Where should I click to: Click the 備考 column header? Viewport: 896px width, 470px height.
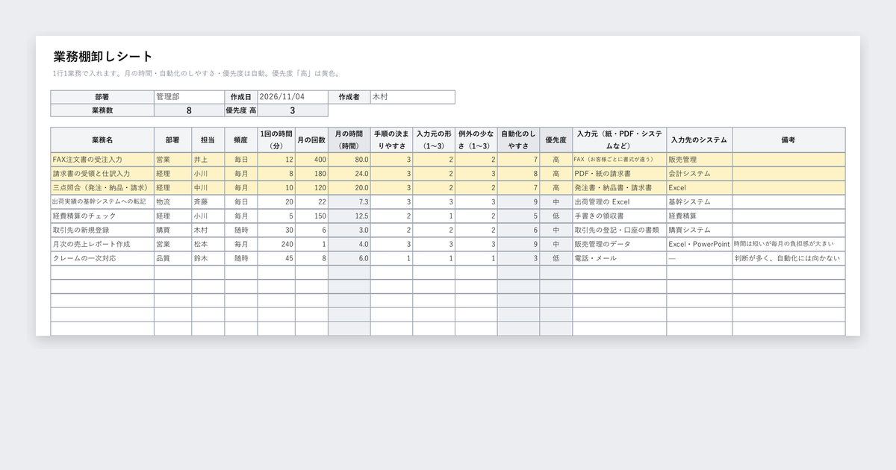788,140
